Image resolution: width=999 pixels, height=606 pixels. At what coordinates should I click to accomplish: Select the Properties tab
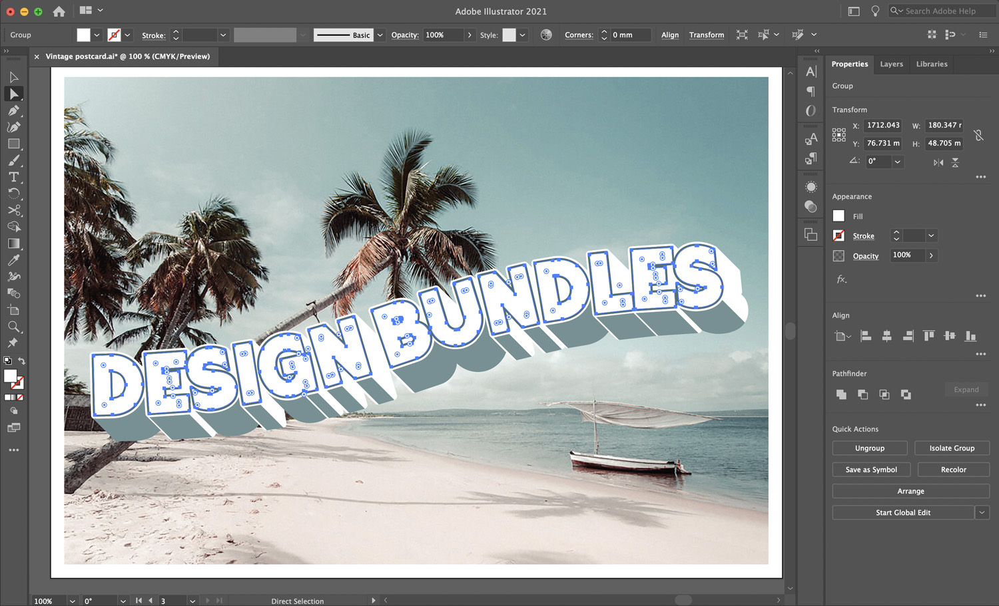click(x=849, y=65)
